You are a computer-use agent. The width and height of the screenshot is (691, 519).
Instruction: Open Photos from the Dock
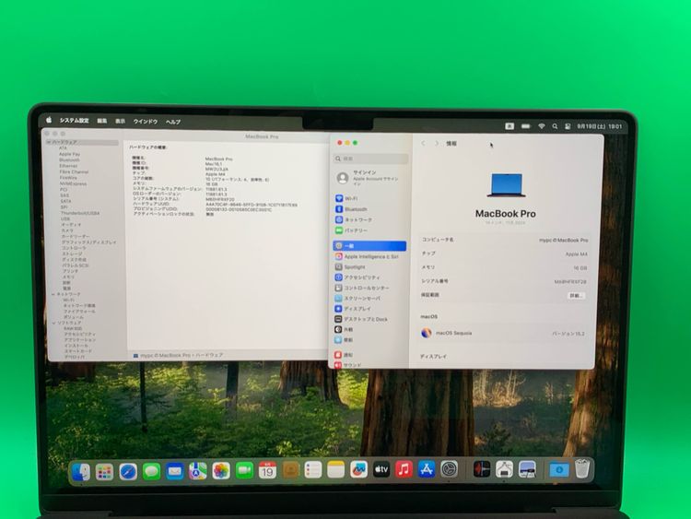click(x=221, y=471)
